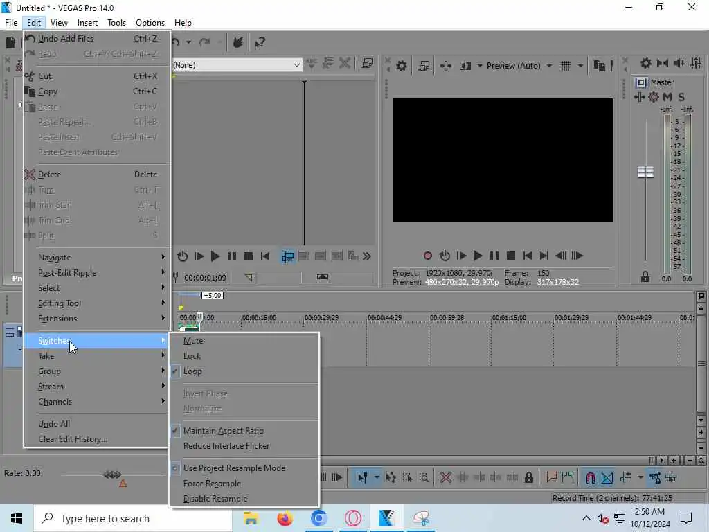Open video preview Project Properties gear
Viewport: 709px width, 532px height.
point(401,66)
